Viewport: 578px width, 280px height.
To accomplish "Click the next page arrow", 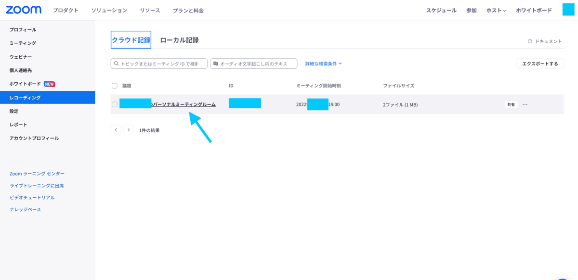I will pyautogui.click(x=129, y=129).
